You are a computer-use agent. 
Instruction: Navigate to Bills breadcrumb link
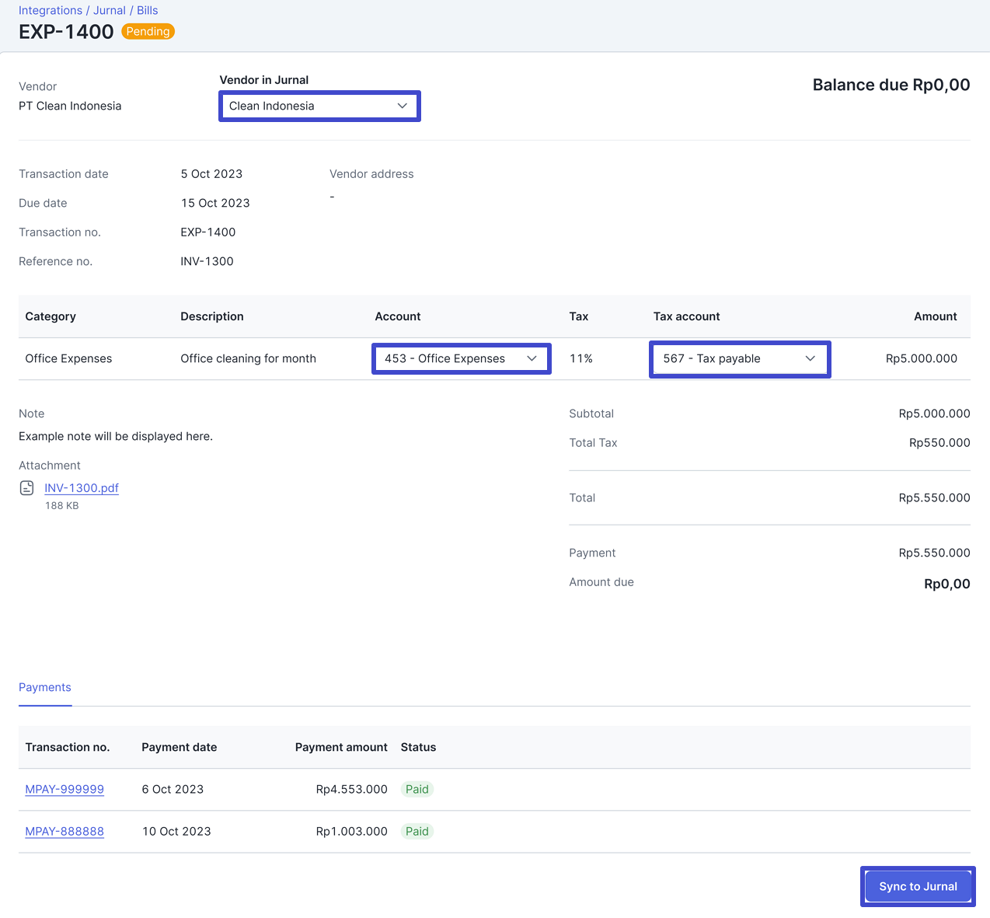(x=148, y=10)
